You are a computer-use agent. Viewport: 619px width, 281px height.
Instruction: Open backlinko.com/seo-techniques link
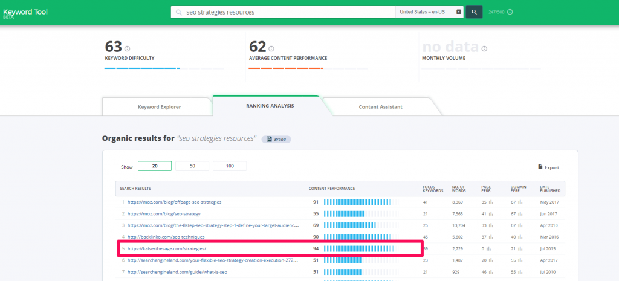(x=166, y=237)
